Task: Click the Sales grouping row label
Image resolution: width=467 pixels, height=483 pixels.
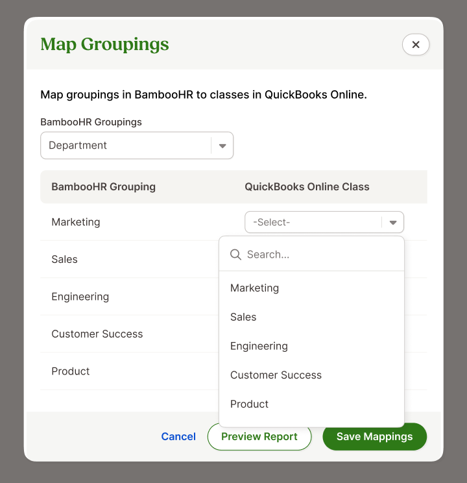Action: click(x=64, y=260)
